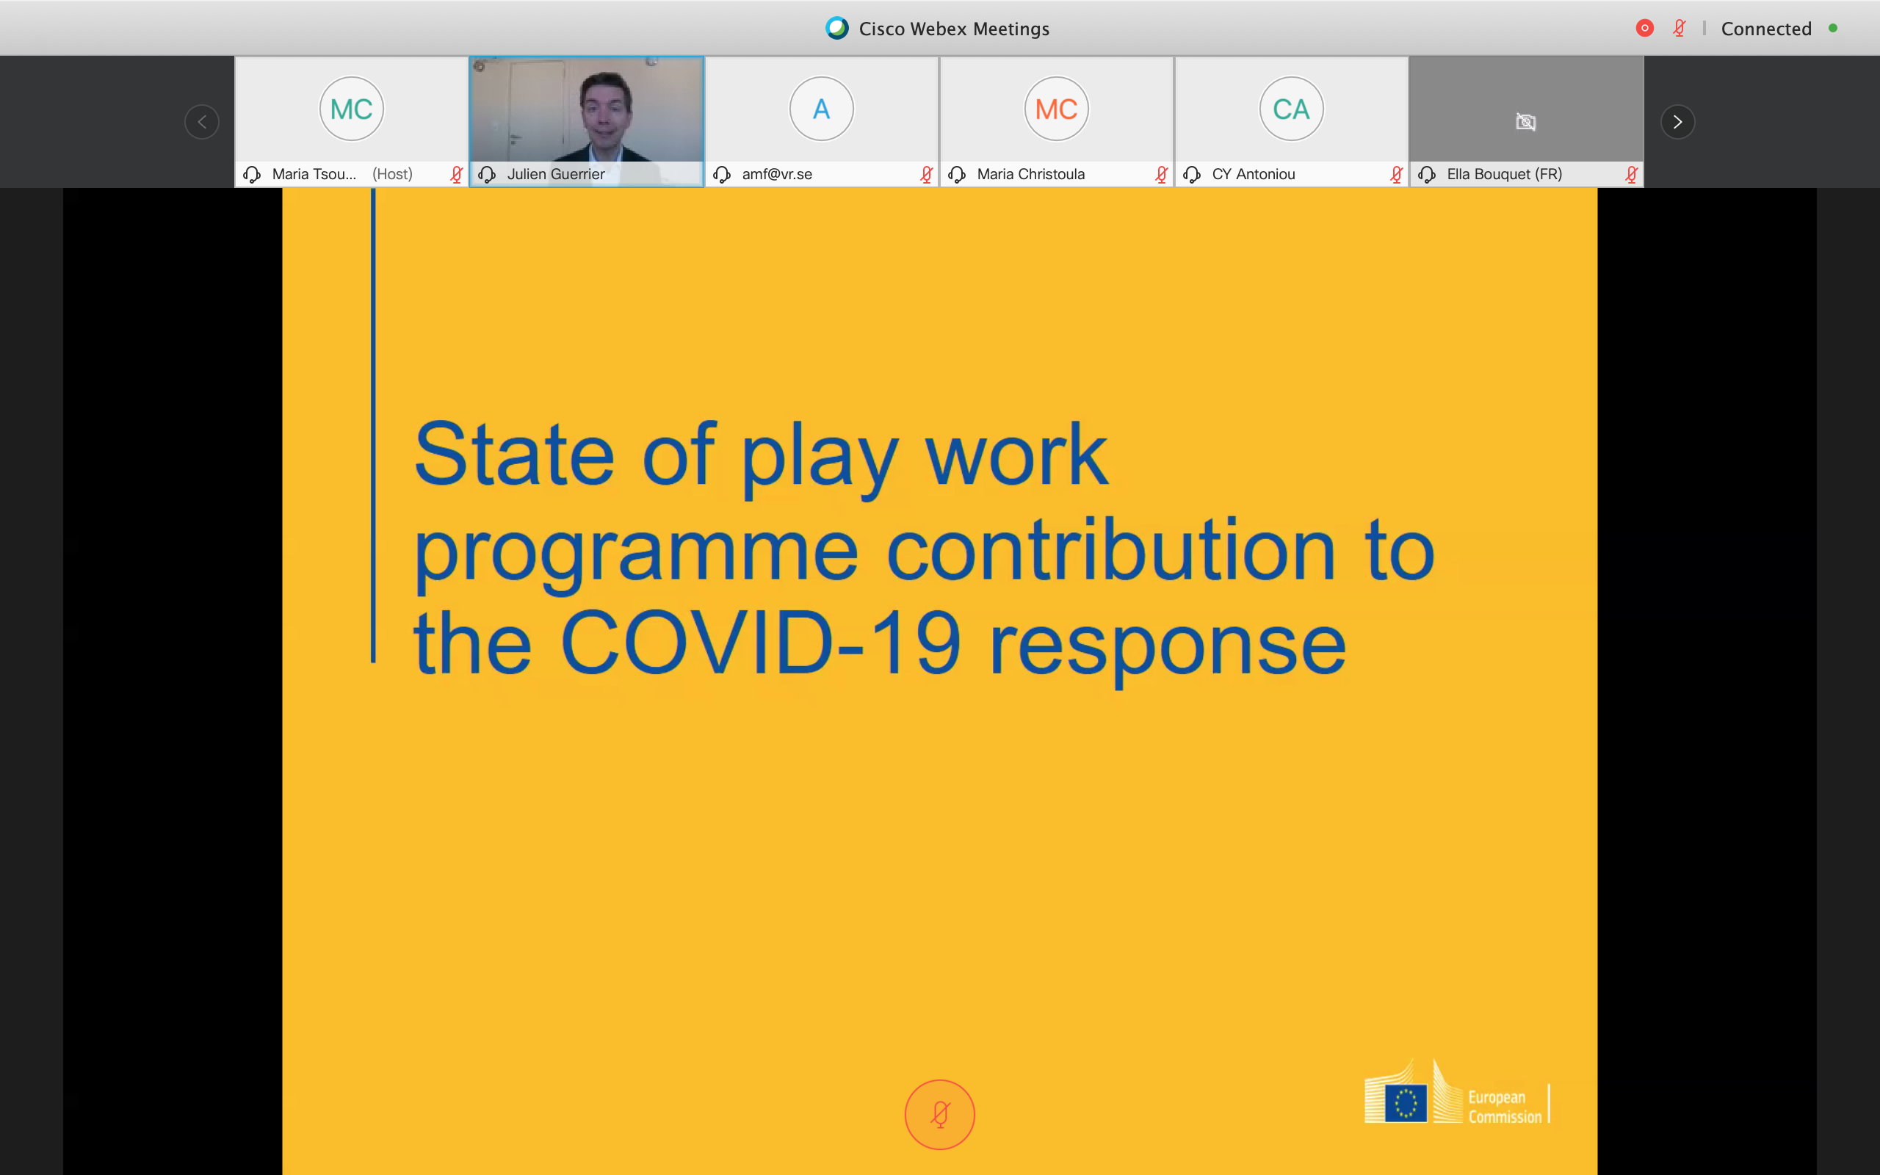Click muted mic icon on Maria Christoula tile
Image resolution: width=1880 pixels, height=1175 pixels.
(1161, 174)
